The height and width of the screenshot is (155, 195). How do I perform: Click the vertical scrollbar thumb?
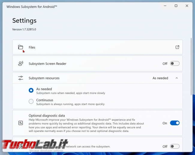191,67
